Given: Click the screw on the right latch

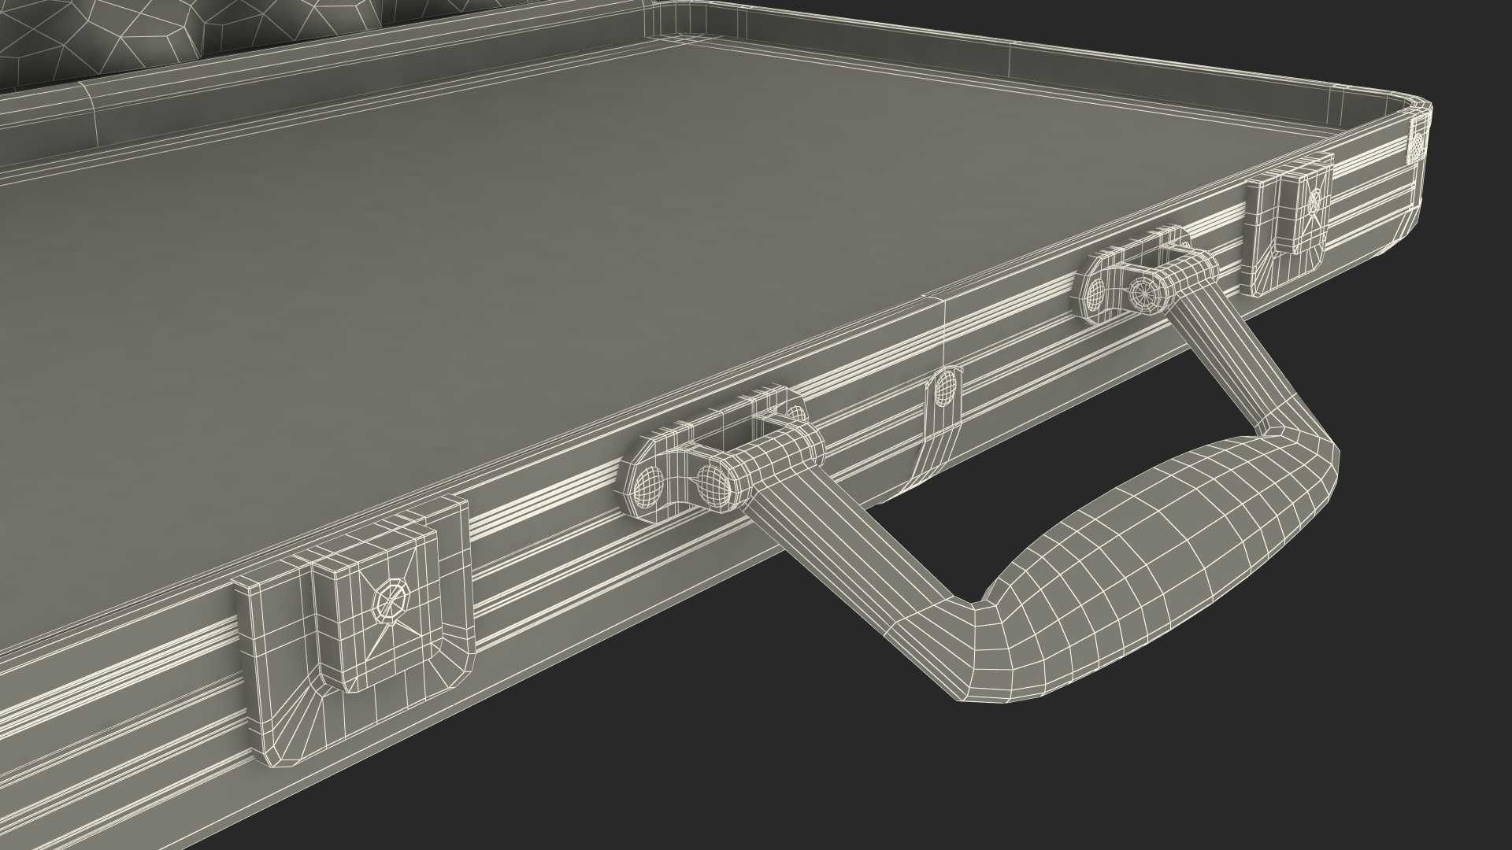Looking at the screenshot, I should (1314, 202).
